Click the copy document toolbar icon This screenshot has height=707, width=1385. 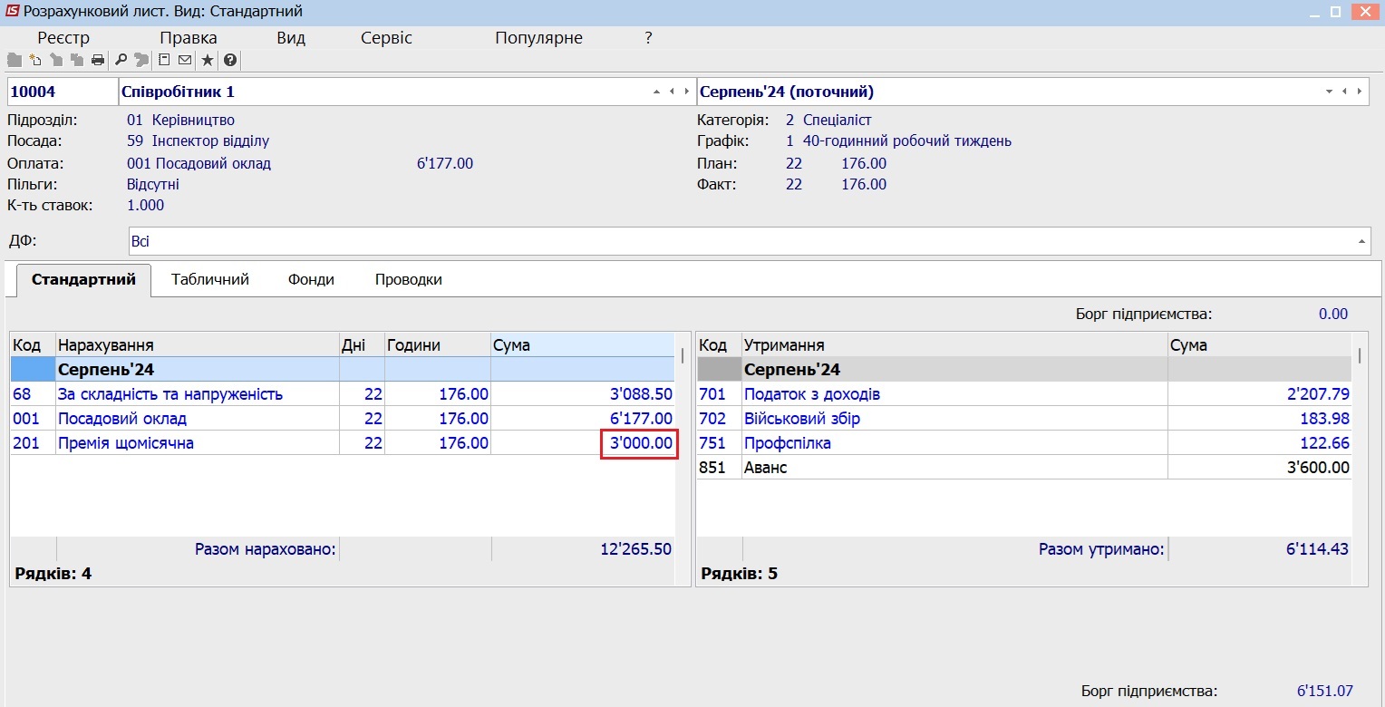(77, 60)
